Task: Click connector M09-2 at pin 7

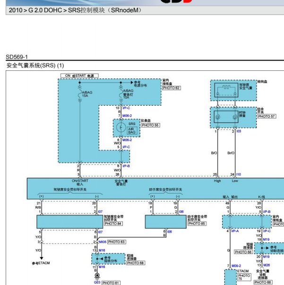Action: 236,266
